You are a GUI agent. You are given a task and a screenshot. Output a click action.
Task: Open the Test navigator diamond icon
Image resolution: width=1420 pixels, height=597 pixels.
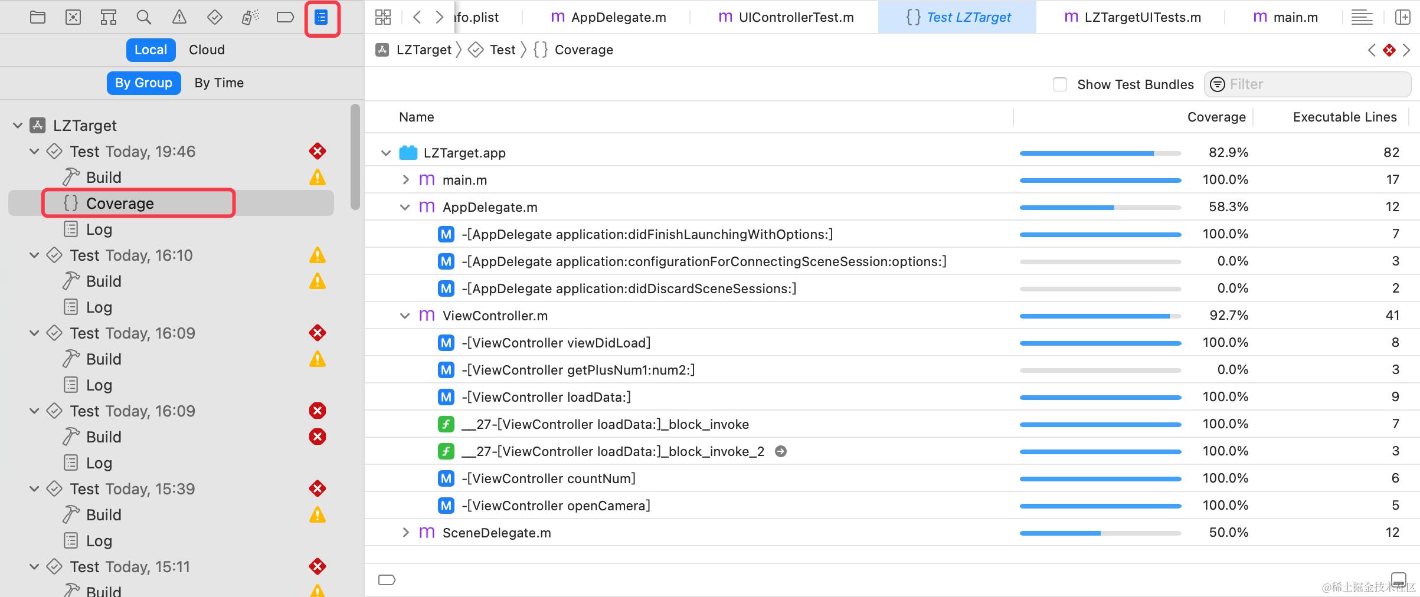[215, 17]
